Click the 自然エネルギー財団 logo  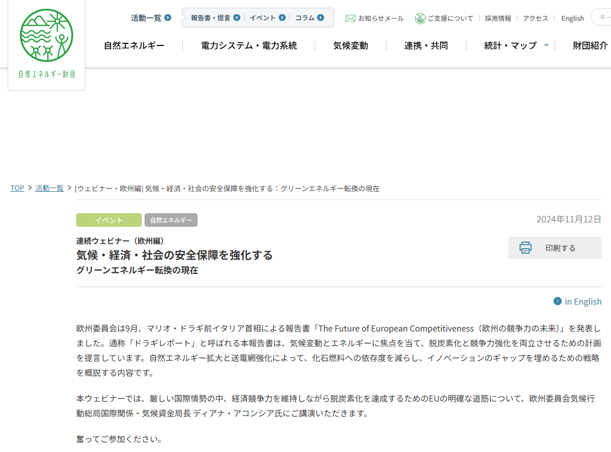pyautogui.click(x=46, y=45)
